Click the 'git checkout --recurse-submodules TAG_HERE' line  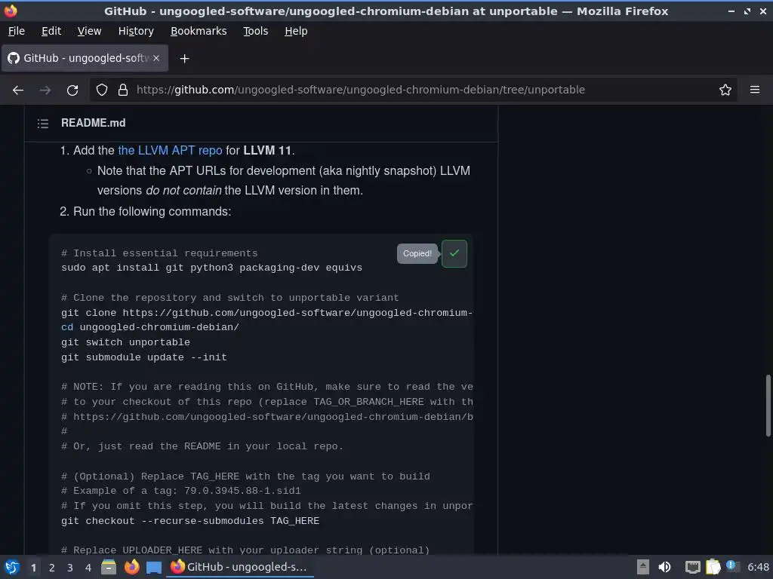pos(190,521)
